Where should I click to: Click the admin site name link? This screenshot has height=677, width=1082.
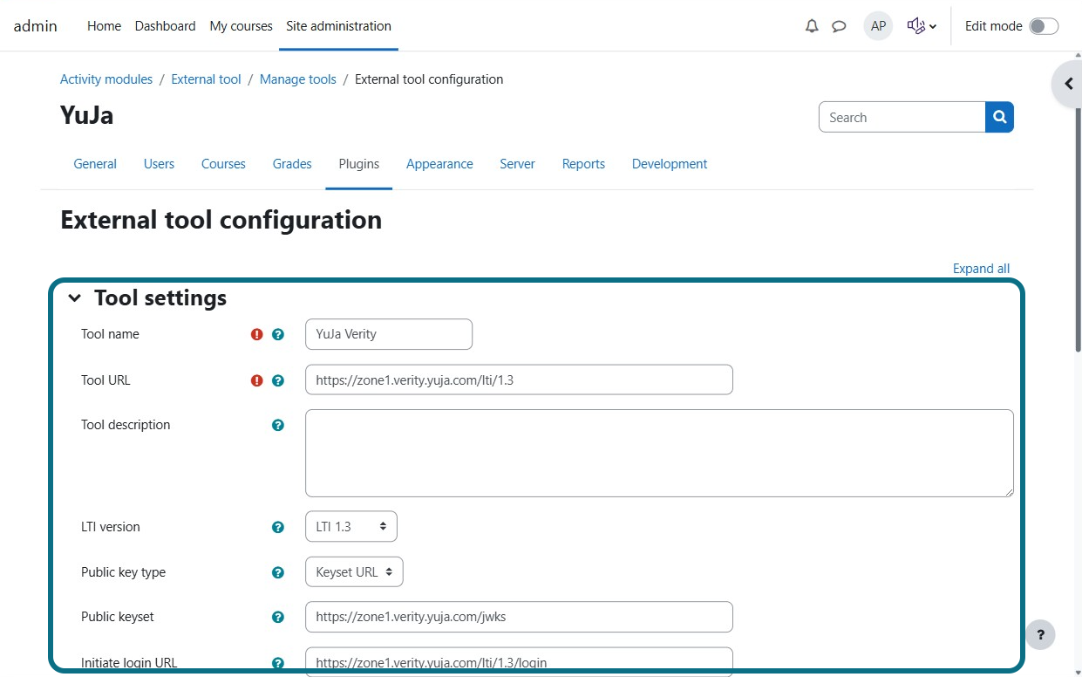(36, 26)
